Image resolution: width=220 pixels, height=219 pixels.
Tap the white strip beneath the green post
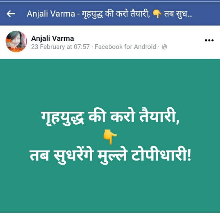tap(110, 216)
